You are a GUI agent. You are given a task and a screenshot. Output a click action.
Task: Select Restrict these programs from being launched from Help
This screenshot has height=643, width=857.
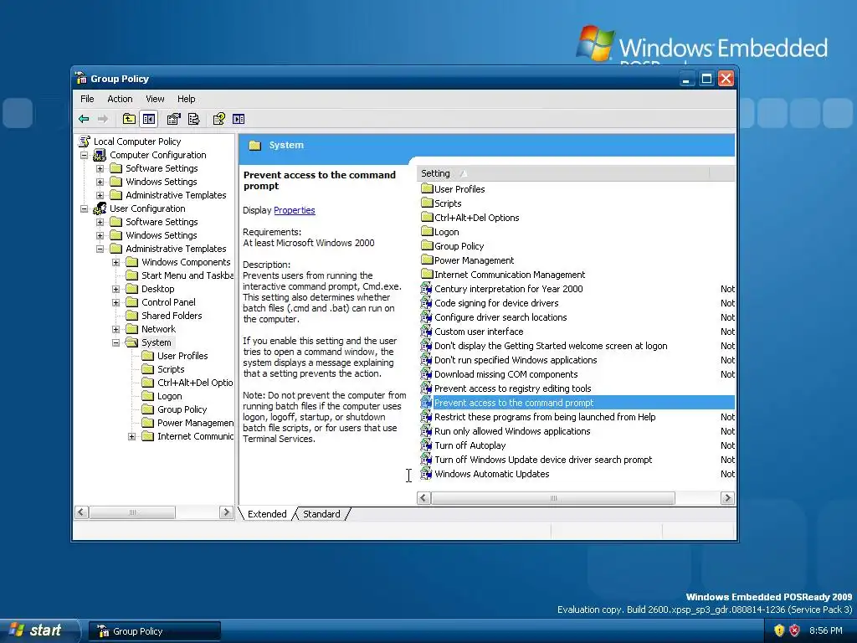(545, 417)
